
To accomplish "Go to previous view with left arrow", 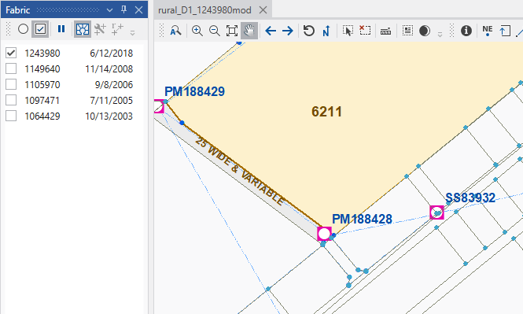I will pyautogui.click(x=271, y=31).
